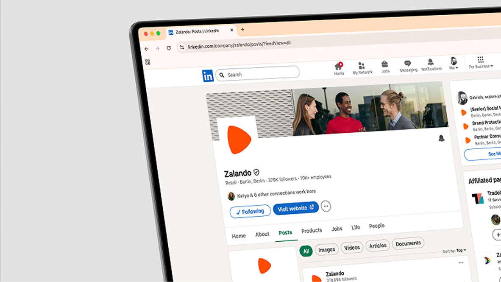Toggle Zalando page notification bell
Image resolution: width=501 pixels, height=282 pixels.
[x=441, y=138]
